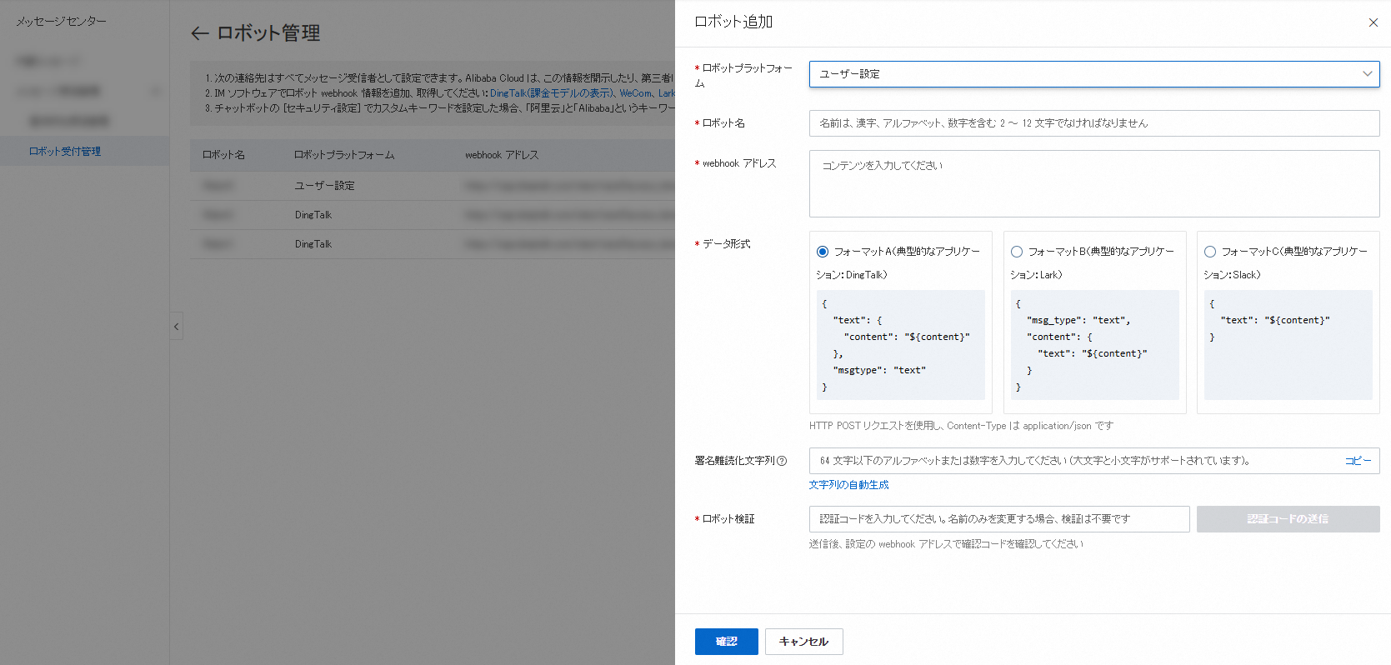The height and width of the screenshot is (665, 1391).
Task: Select the フォーマットB radio button
Action: click(1017, 252)
